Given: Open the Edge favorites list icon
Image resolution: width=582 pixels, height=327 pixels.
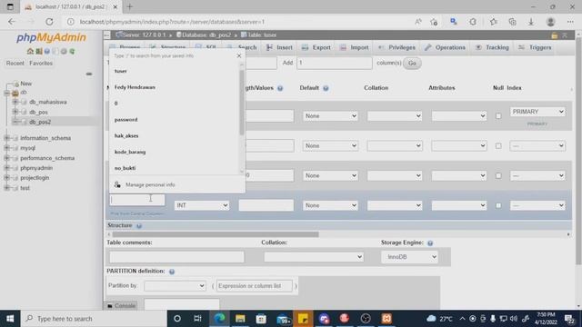Looking at the screenshot, I should tap(493, 22).
